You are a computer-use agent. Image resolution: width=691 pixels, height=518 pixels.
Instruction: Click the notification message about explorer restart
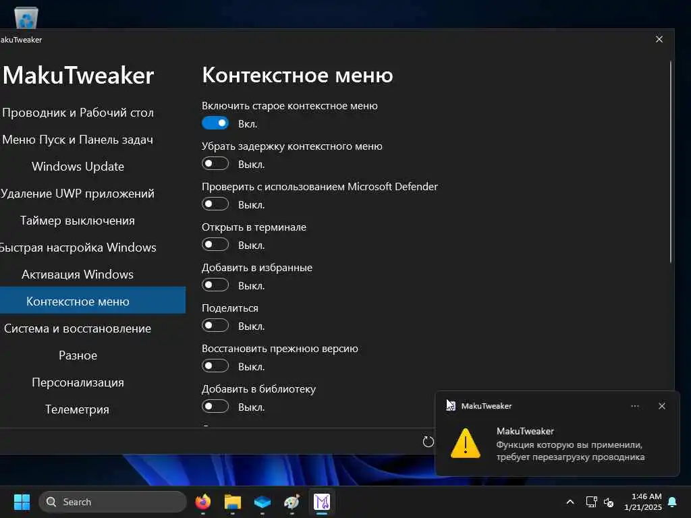[570, 451]
